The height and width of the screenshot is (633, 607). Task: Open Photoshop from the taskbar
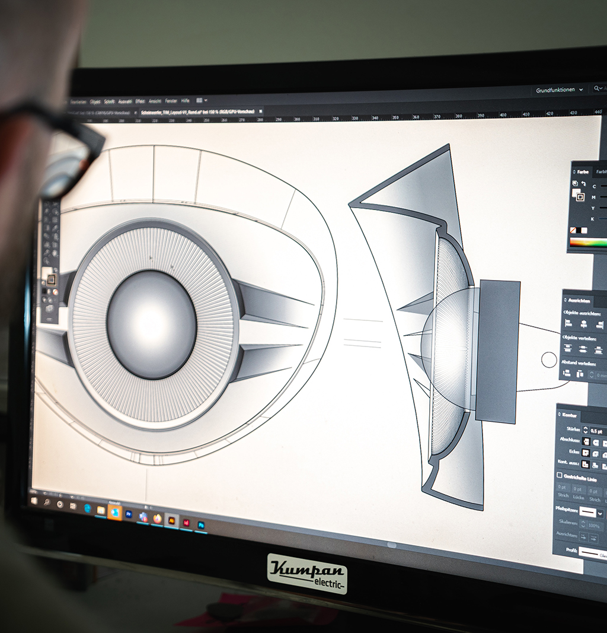(201, 525)
